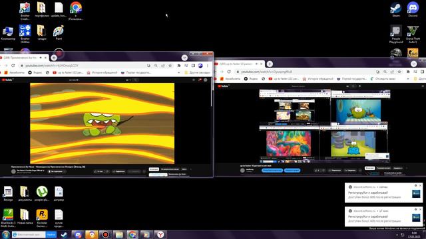Select the Paint desktop shortcut
Image resolution: width=426 pixels, height=239 pixels.
[x=59, y=33]
